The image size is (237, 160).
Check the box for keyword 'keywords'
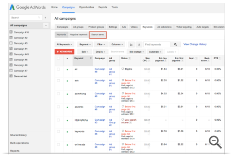point(59,131)
